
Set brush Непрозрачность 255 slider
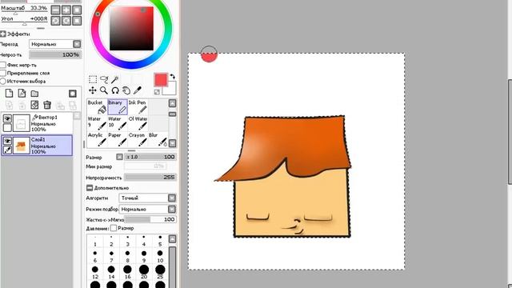pyautogui.click(x=150, y=178)
